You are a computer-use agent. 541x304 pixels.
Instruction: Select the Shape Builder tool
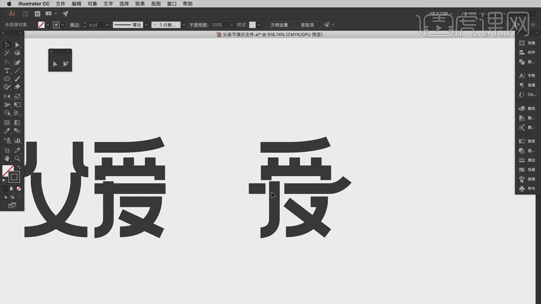tap(7, 113)
